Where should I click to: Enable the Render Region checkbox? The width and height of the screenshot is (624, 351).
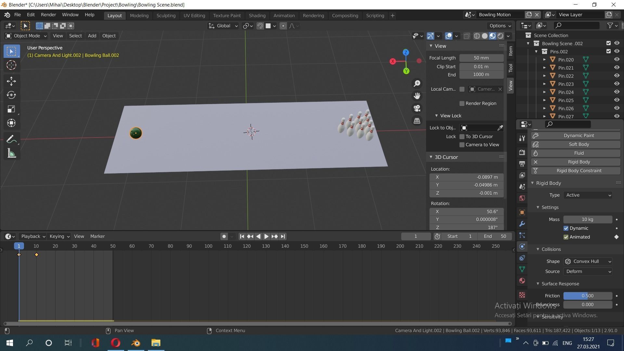point(462,103)
